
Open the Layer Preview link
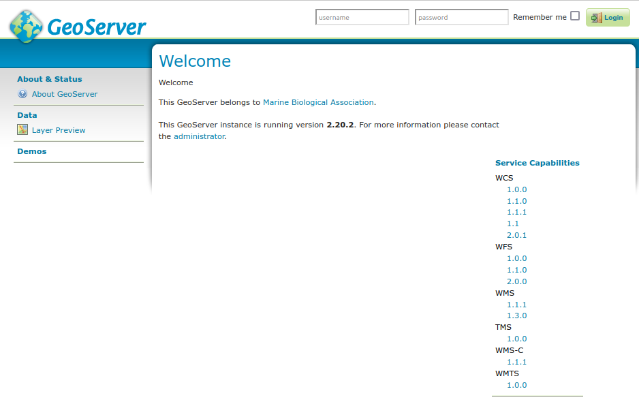(59, 130)
